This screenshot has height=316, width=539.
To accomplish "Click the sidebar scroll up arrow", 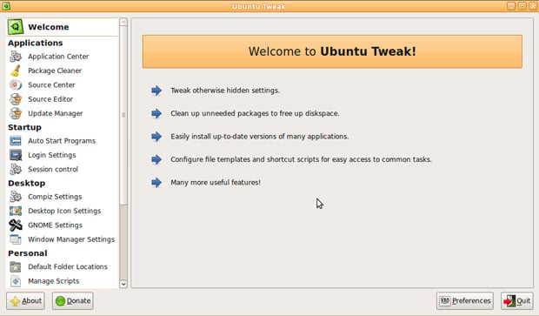I will click(123, 22).
